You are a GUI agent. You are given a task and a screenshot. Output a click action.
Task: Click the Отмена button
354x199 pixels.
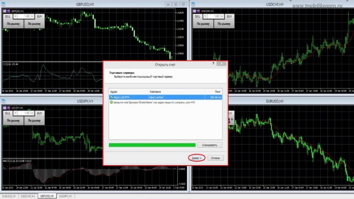point(215,158)
